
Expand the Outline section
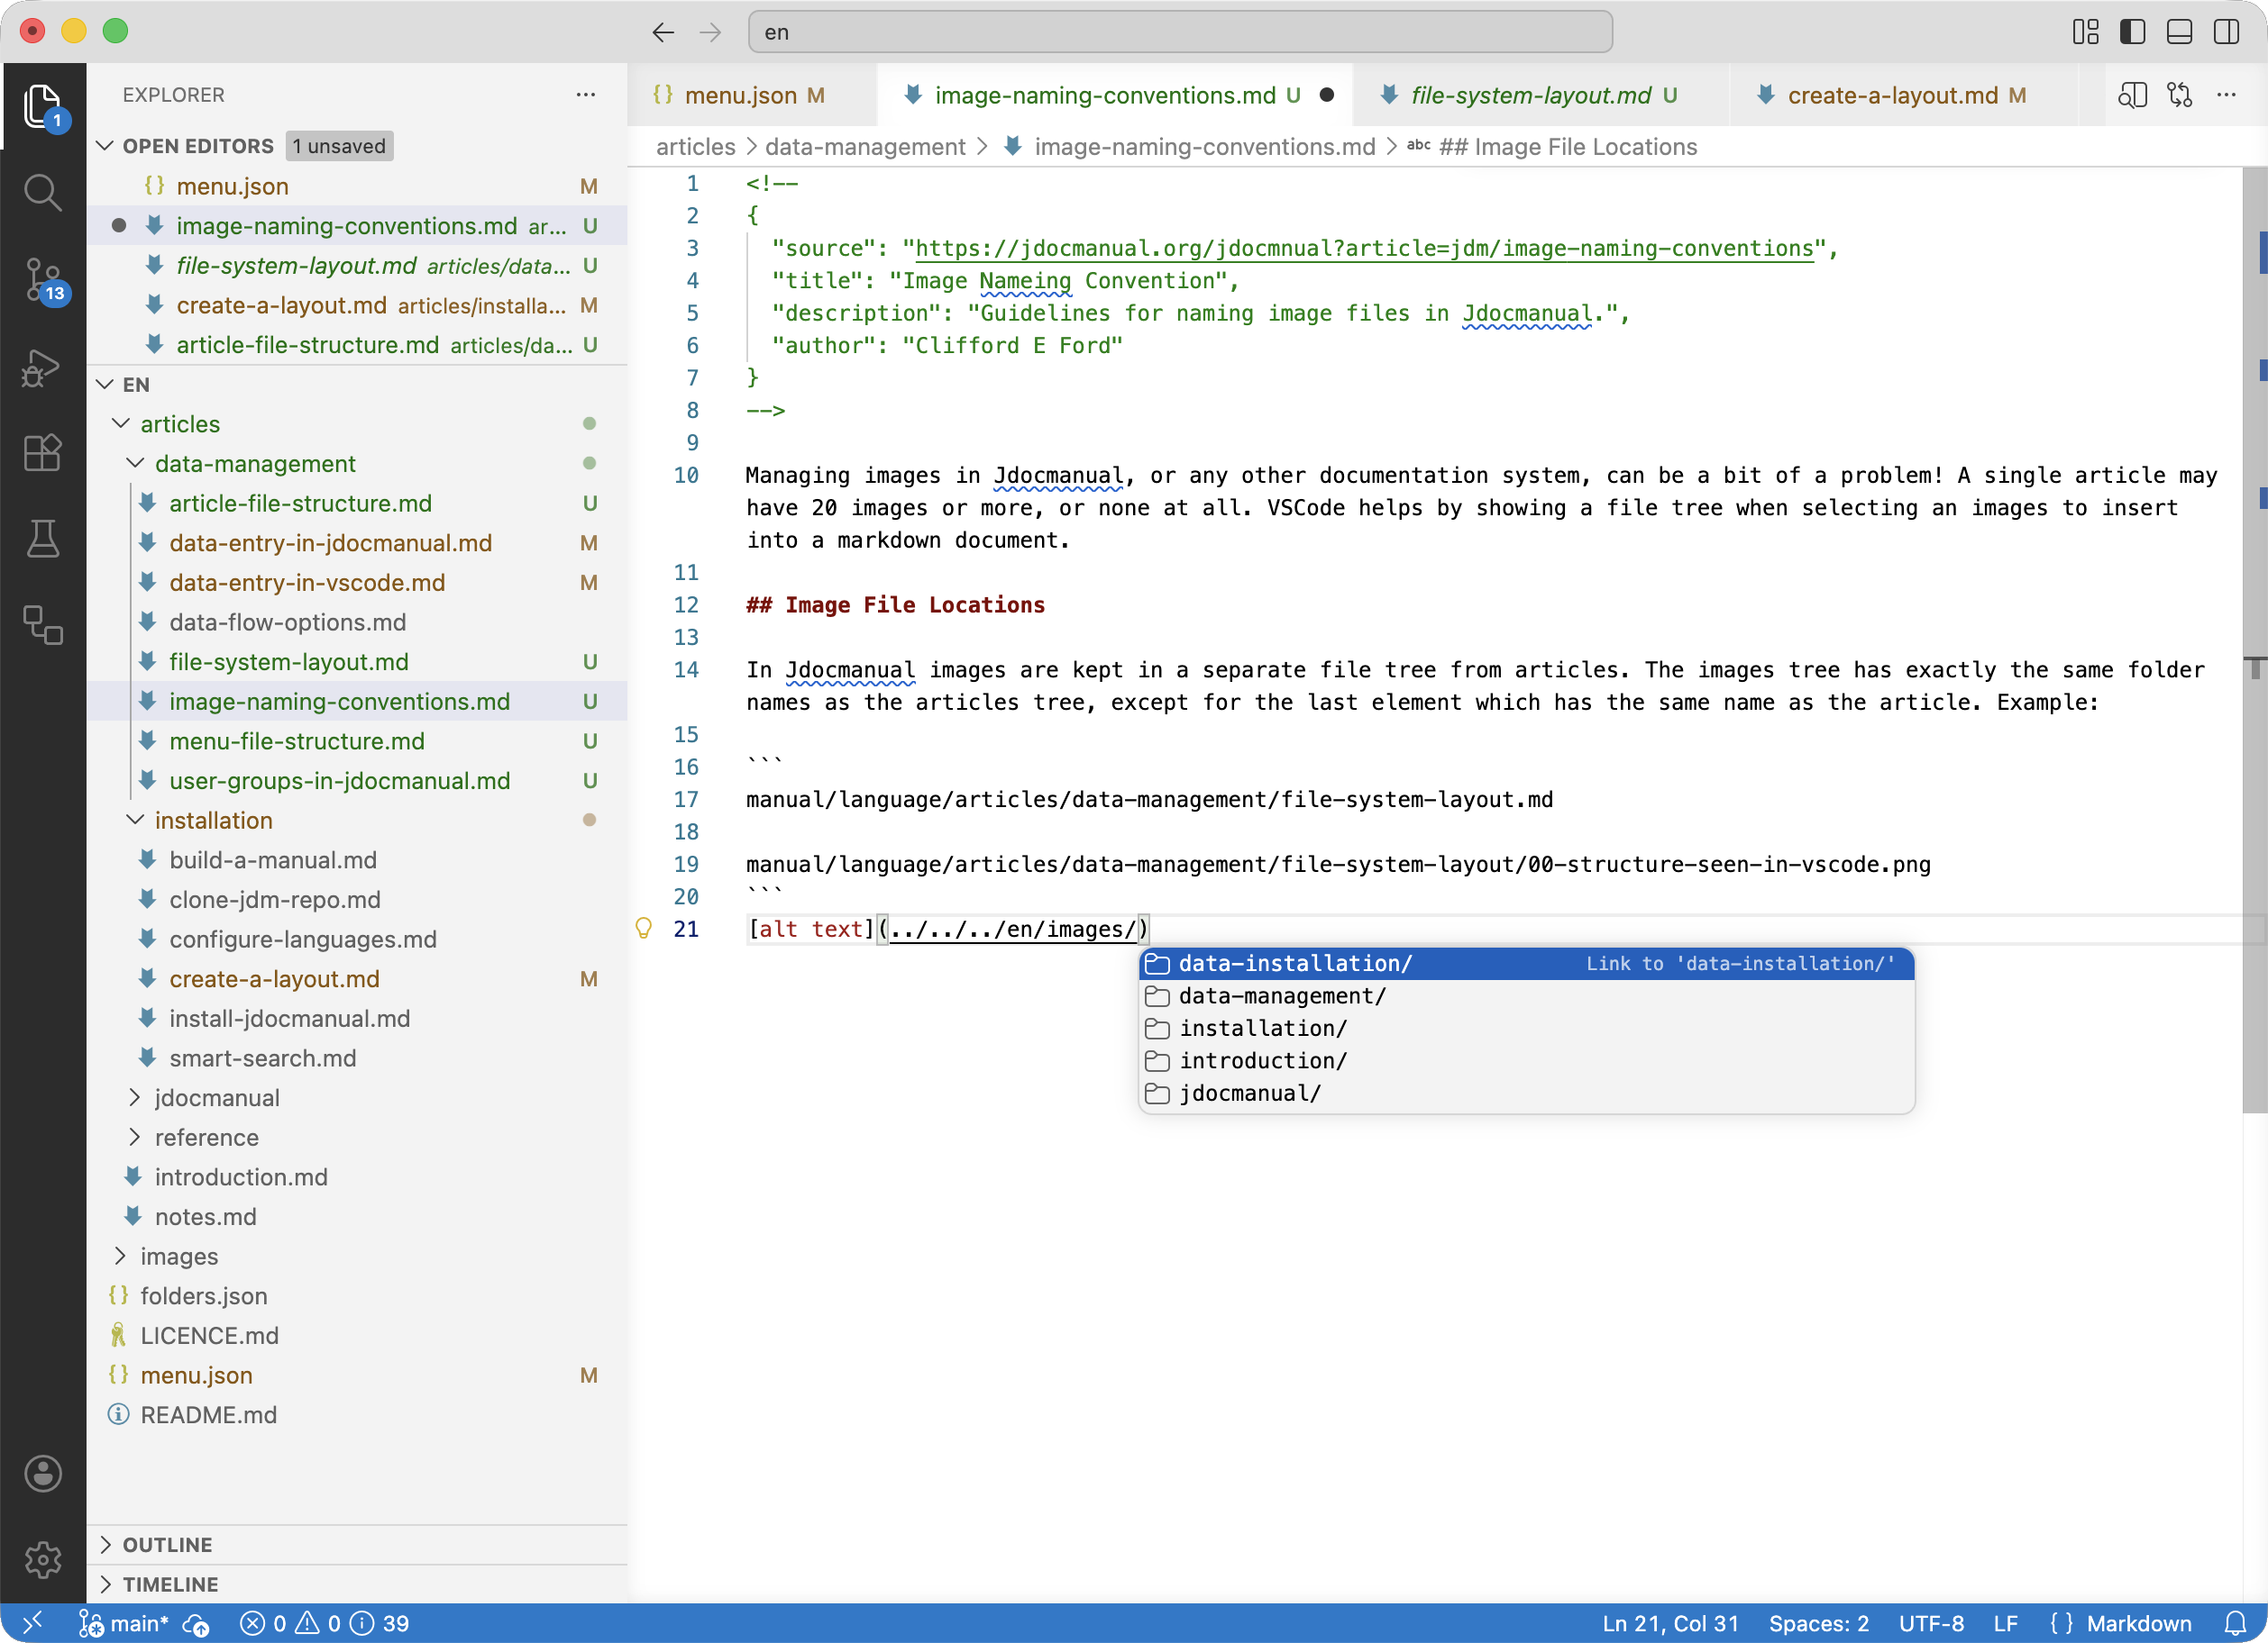coord(358,1545)
